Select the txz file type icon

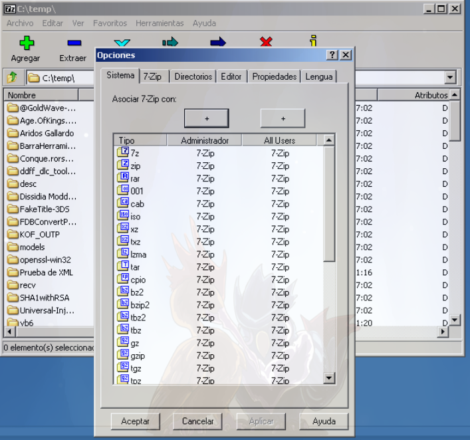tap(122, 241)
